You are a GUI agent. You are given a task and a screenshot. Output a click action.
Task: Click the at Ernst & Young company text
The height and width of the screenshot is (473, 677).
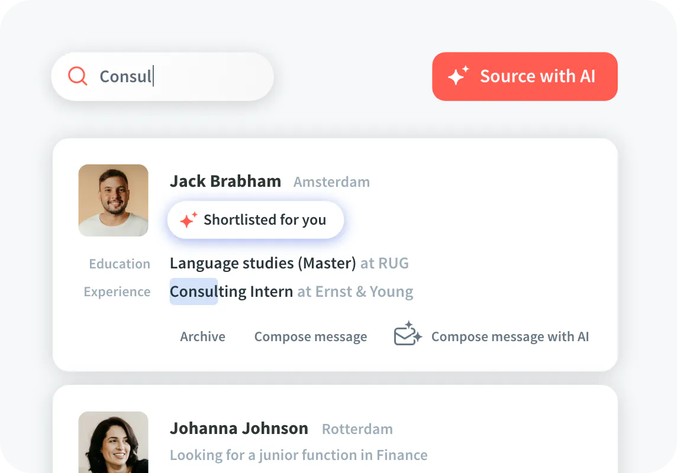point(355,291)
